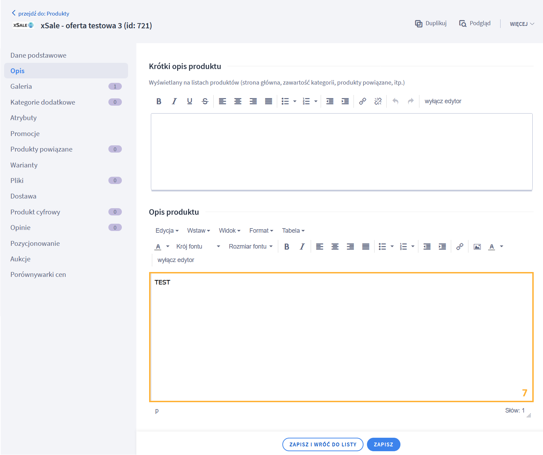
Task: Click Remove link icon in short description toolbar
Action: 378,101
